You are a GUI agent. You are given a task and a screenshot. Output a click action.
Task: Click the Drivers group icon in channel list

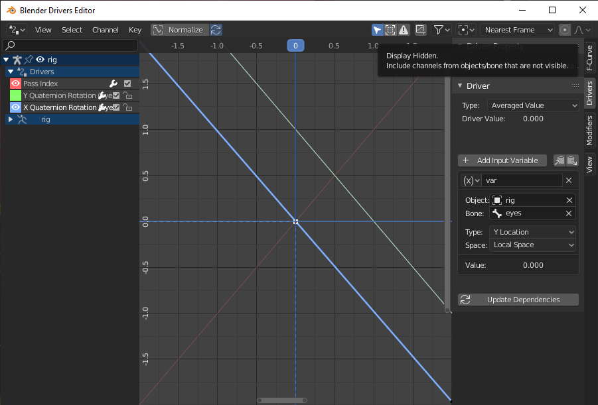click(22, 71)
